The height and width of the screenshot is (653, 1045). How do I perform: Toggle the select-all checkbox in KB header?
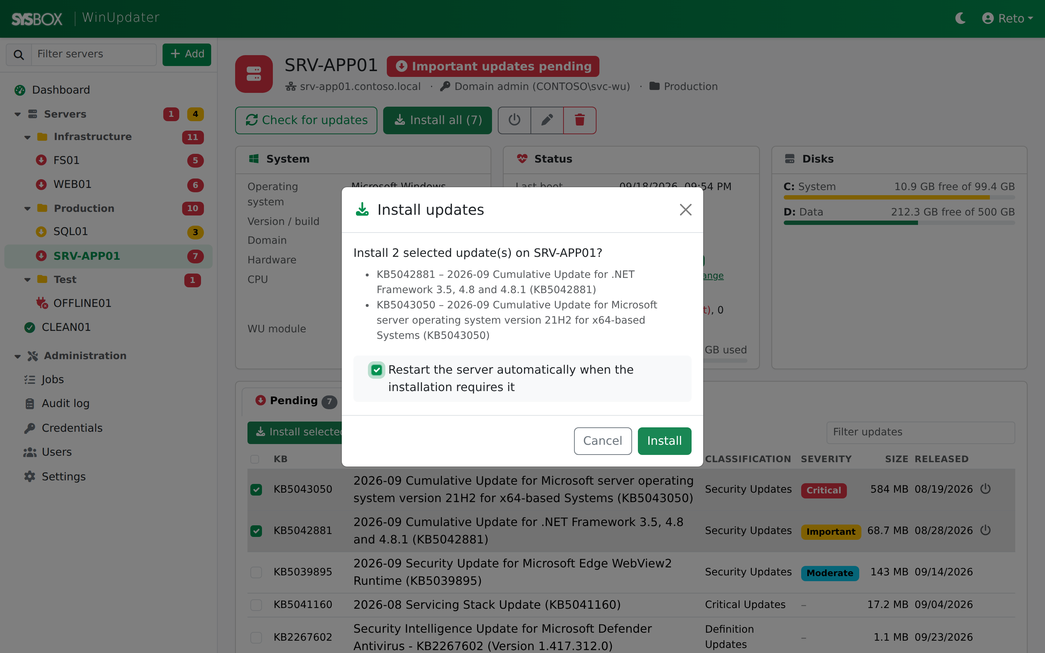coord(255,459)
